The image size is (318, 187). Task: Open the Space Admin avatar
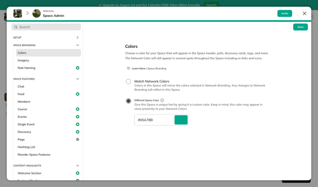click(x=37, y=14)
